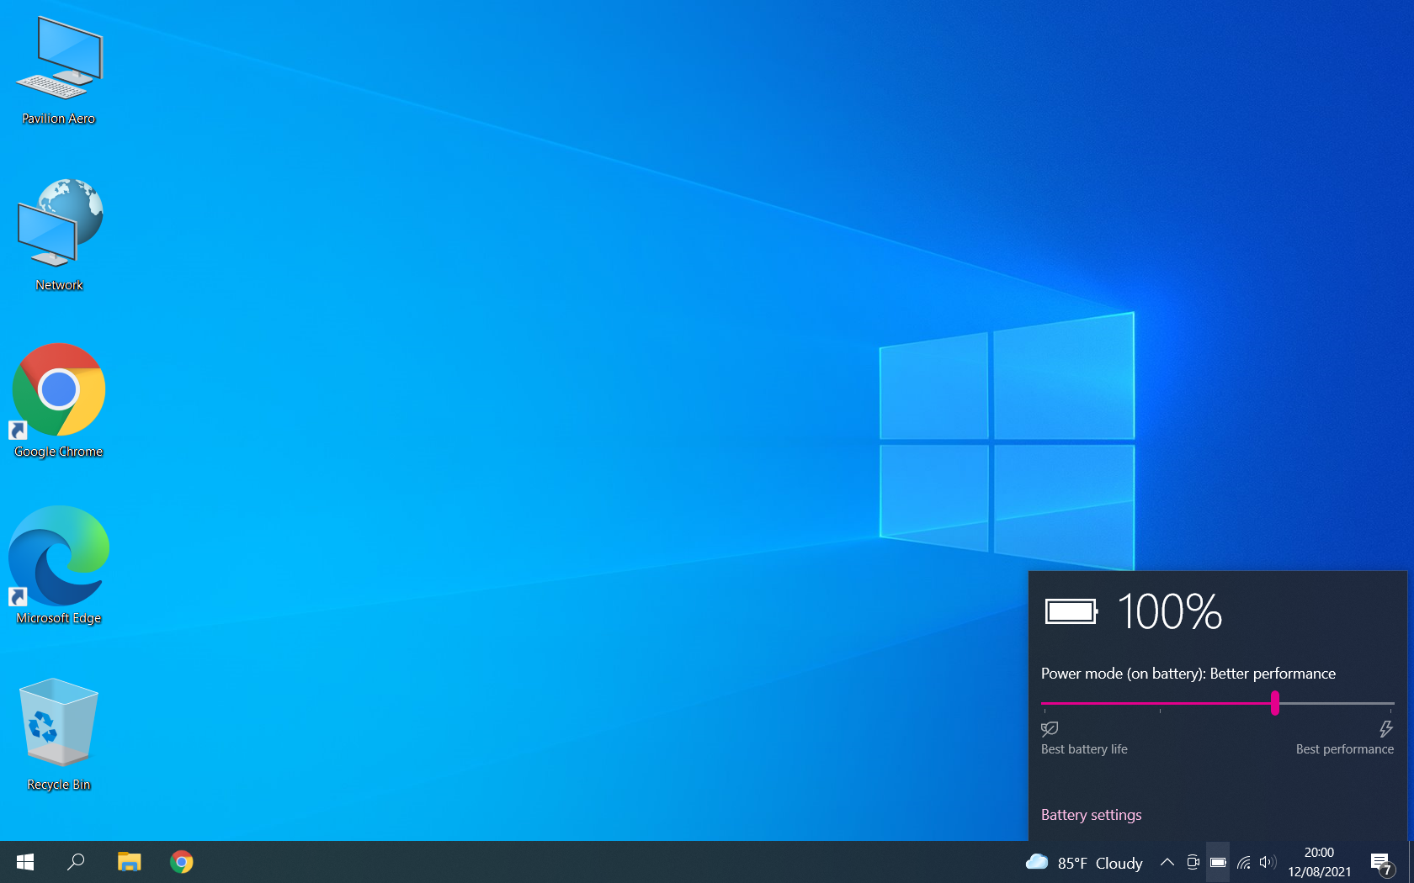Screen dimensions: 1414x883
Task: Show hidden system tray icons
Action: (x=1167, y=862)
